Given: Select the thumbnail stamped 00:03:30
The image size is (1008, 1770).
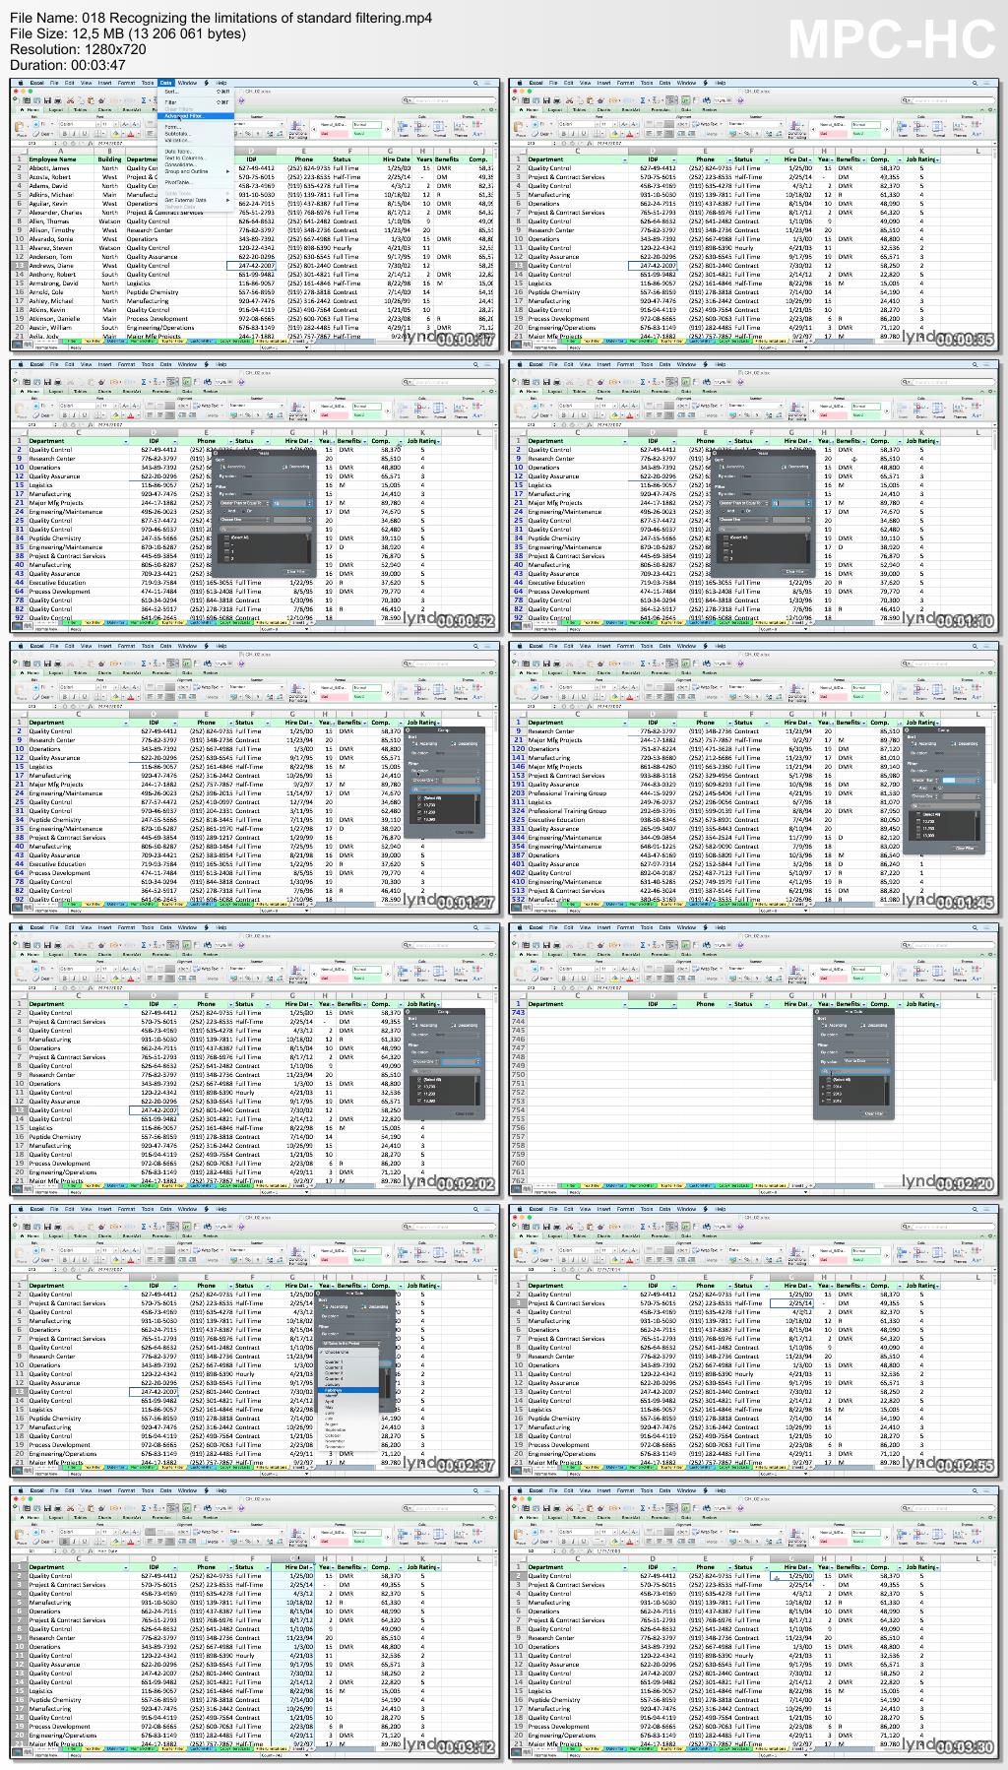Looking at the screenshot, I should (x=754, y=1623).
